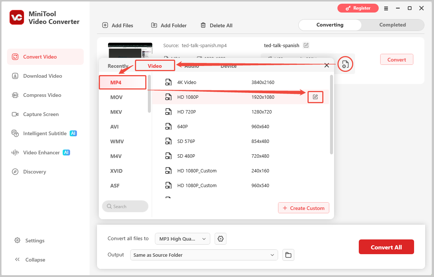Select AVI format in the list

123,127
